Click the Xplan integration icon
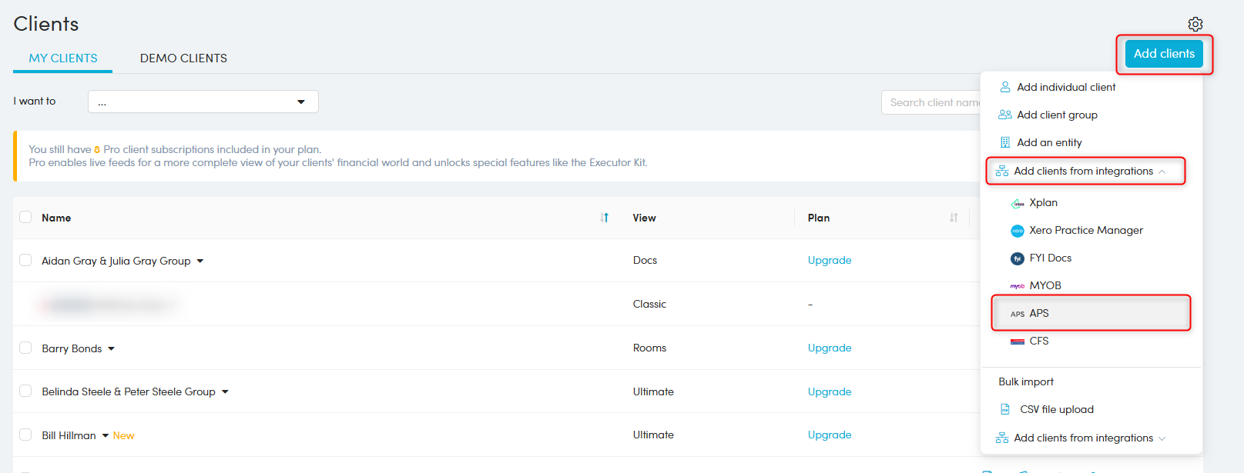 coord(1018,203)
